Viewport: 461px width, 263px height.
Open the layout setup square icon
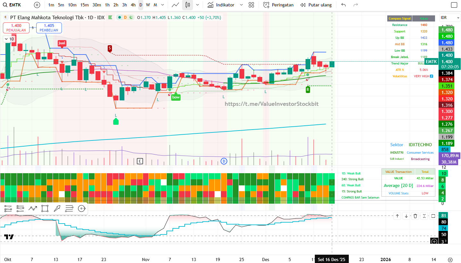click(454, 5)
